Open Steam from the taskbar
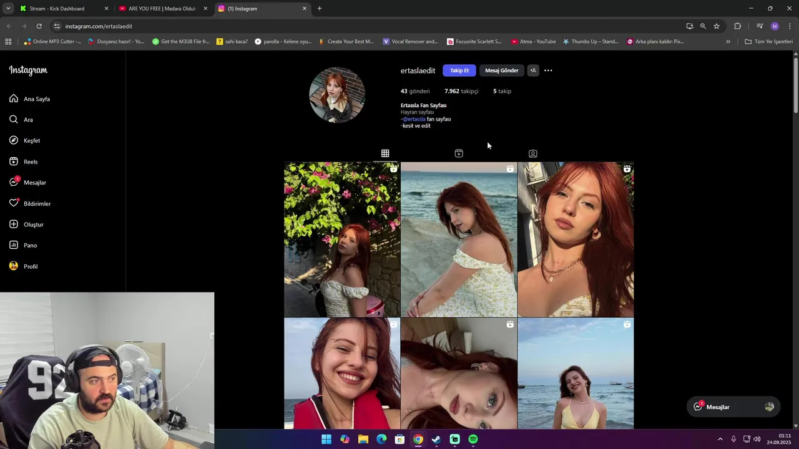799x449 pixels. [x=436, y=439]
